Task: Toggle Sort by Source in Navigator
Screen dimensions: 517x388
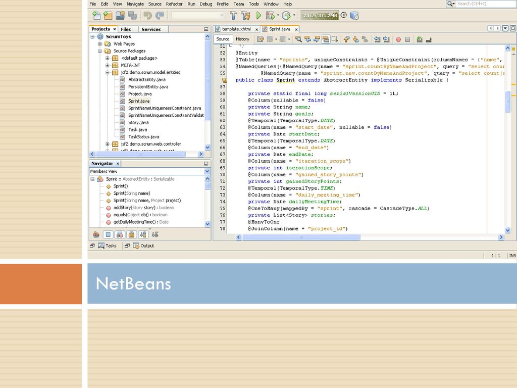Action: [155, 234]
